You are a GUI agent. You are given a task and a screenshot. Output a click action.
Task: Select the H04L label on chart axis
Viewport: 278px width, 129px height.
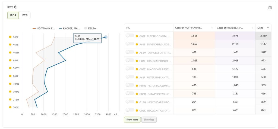(15, 60)
